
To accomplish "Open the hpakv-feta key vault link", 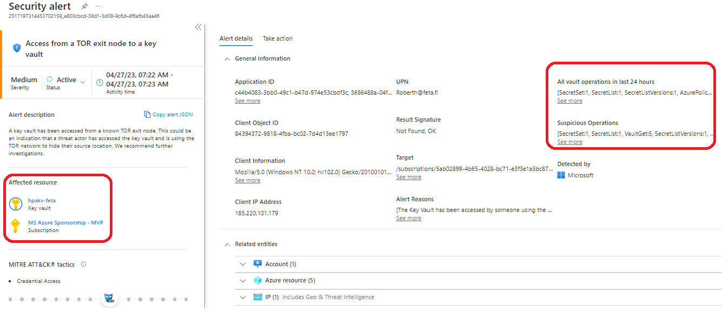I will click(x=42, y=201).
